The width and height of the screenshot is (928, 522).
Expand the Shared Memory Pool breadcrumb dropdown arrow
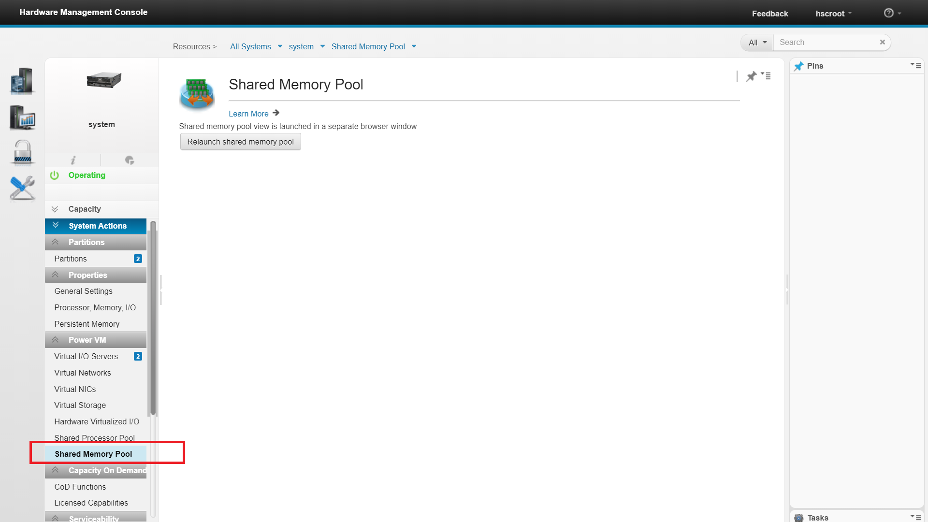coord(414,46)
